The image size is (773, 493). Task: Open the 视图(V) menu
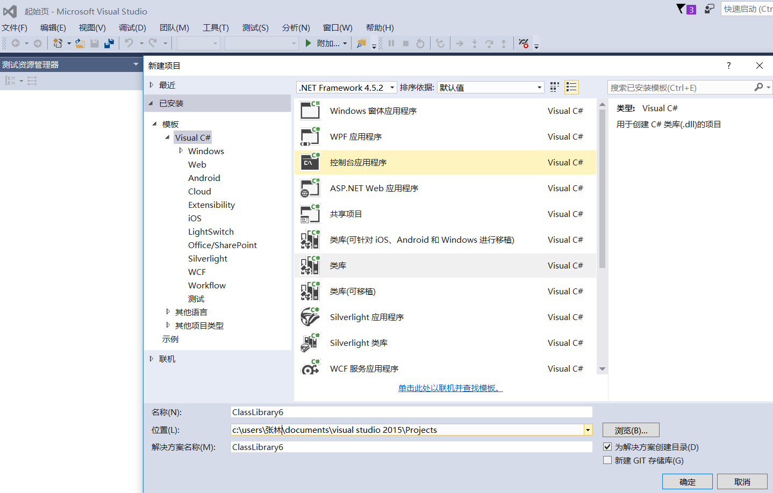coord(92,27)
